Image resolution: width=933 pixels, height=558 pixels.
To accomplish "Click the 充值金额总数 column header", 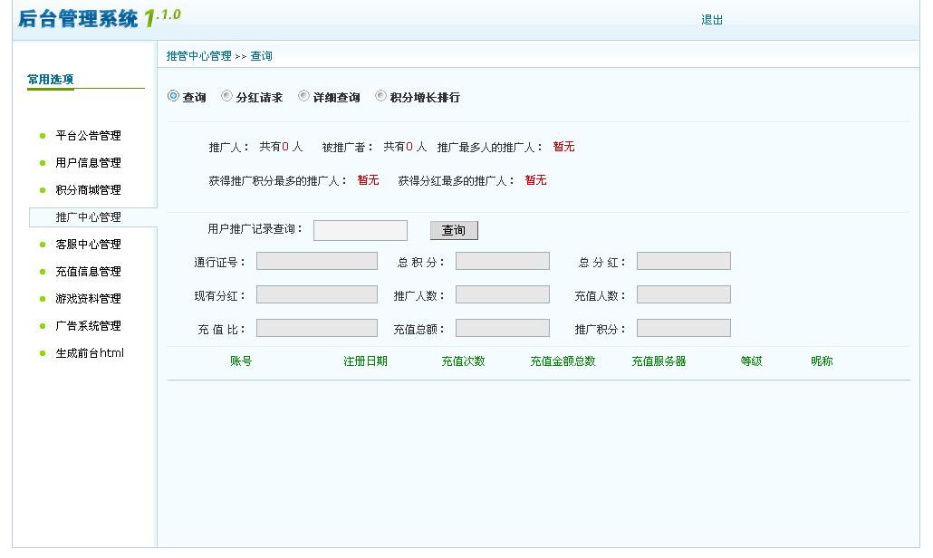I will (563, 361).
